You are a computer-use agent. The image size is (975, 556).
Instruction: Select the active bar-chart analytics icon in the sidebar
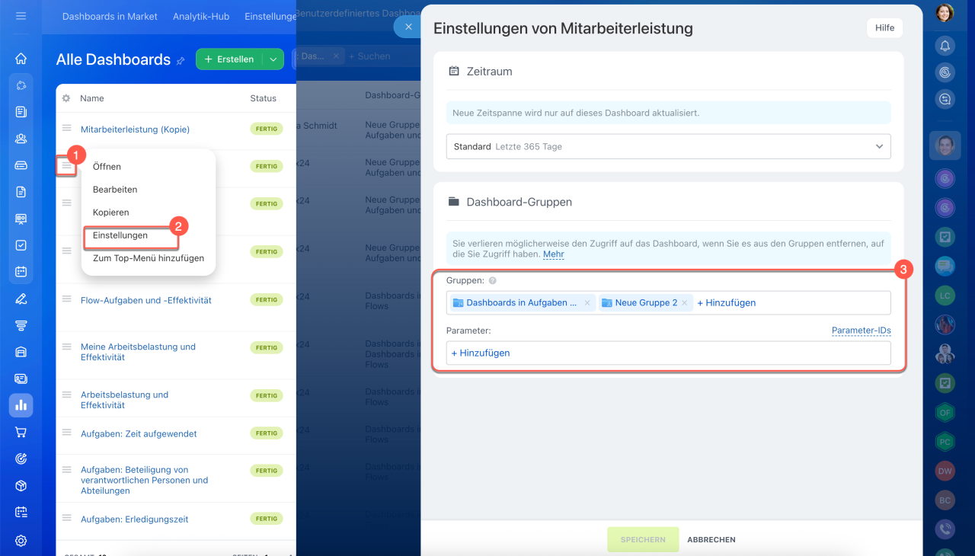point(21,405)
